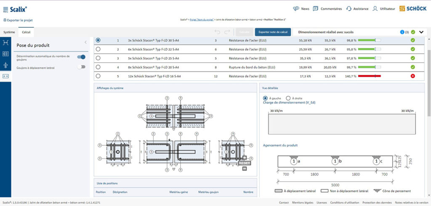
Task: Click the undo arrow
Action: click(218, 32)
